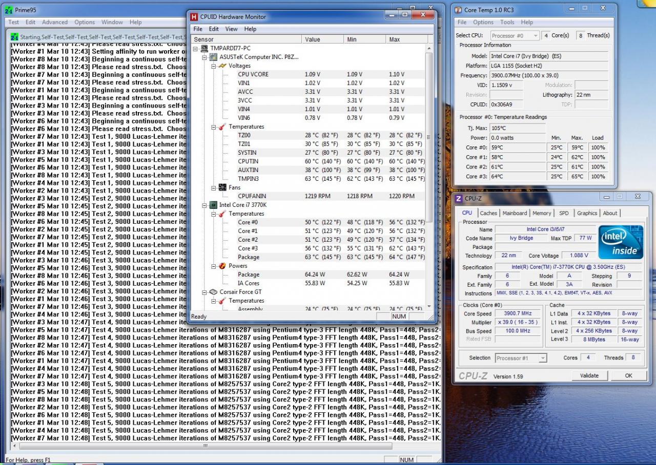Screen dimensions: 656x465
Task: Switch to CPU-Z About tab
Action: 610,213
